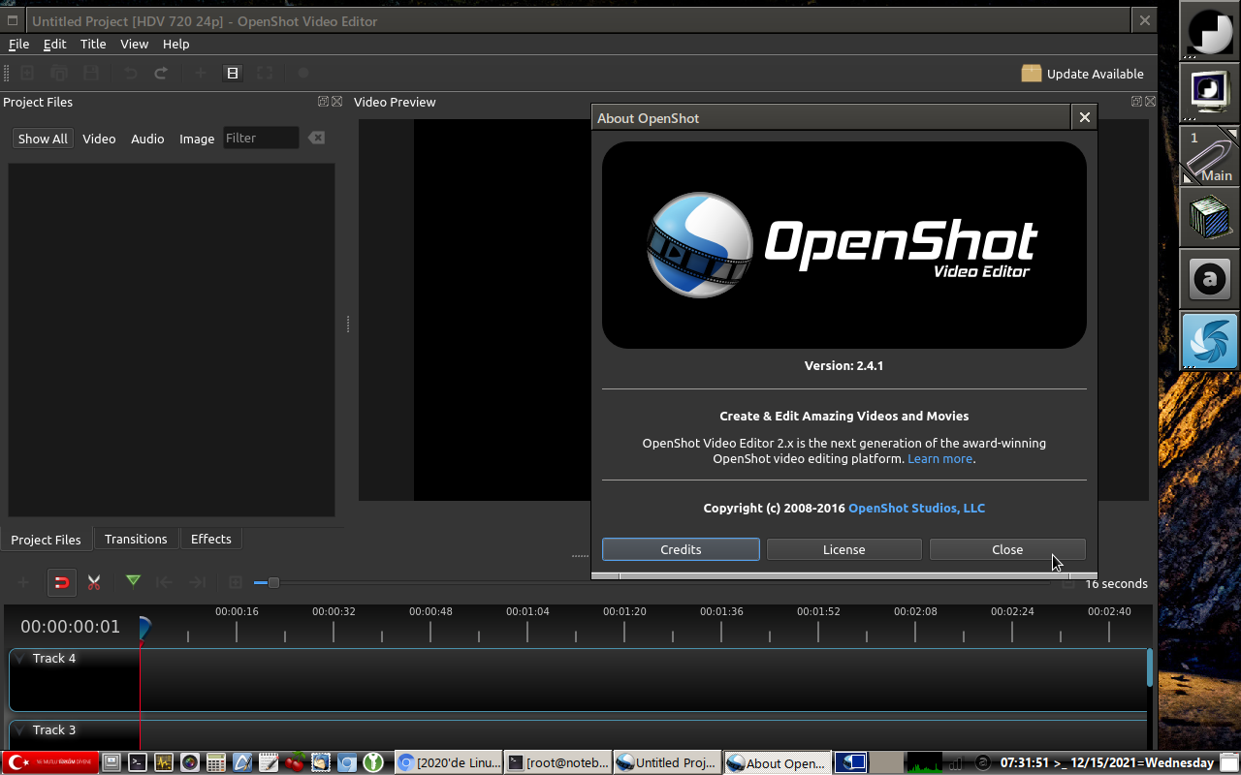Open the Help menu
This screenshot has width=1241, height=775.
tap(175, 44)
